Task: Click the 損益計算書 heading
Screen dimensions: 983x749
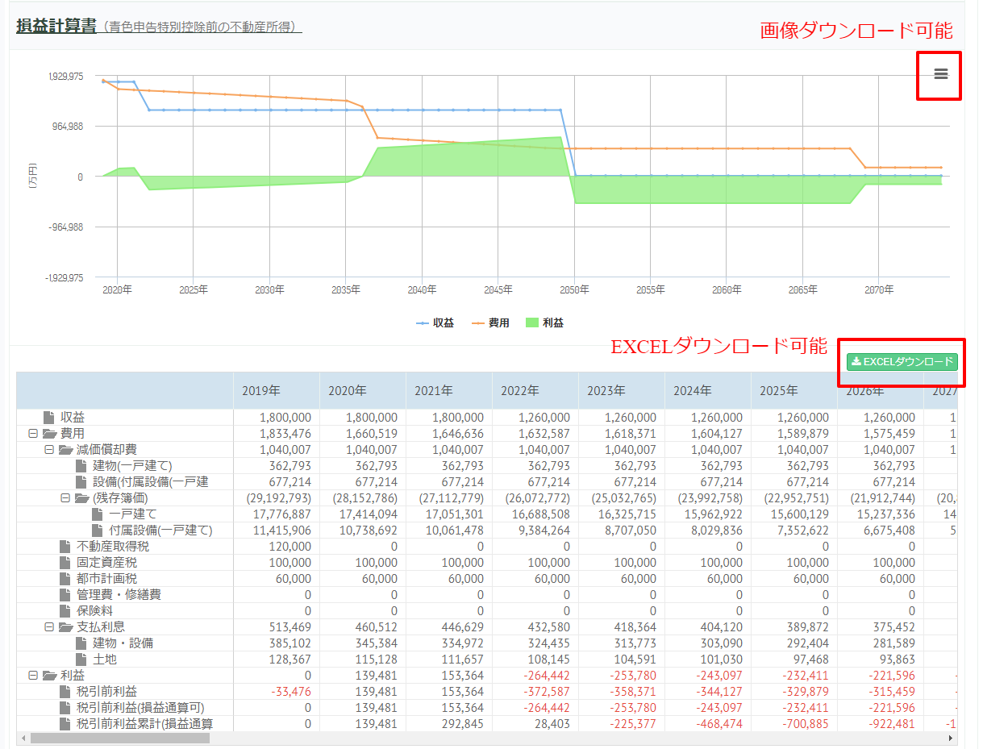Action: click(x=56, y=26)
